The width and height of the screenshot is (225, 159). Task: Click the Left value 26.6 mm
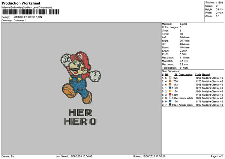[x=184, y=37]
